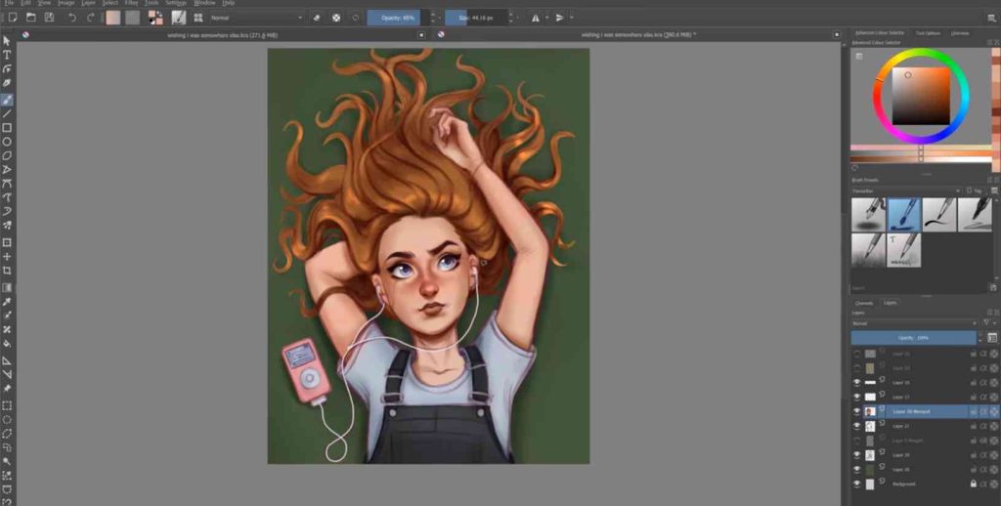Viewport: 1001px width, 506px height.
Task: Open the toolbar blending mode dropdown
Action: [x=255, y=18]
